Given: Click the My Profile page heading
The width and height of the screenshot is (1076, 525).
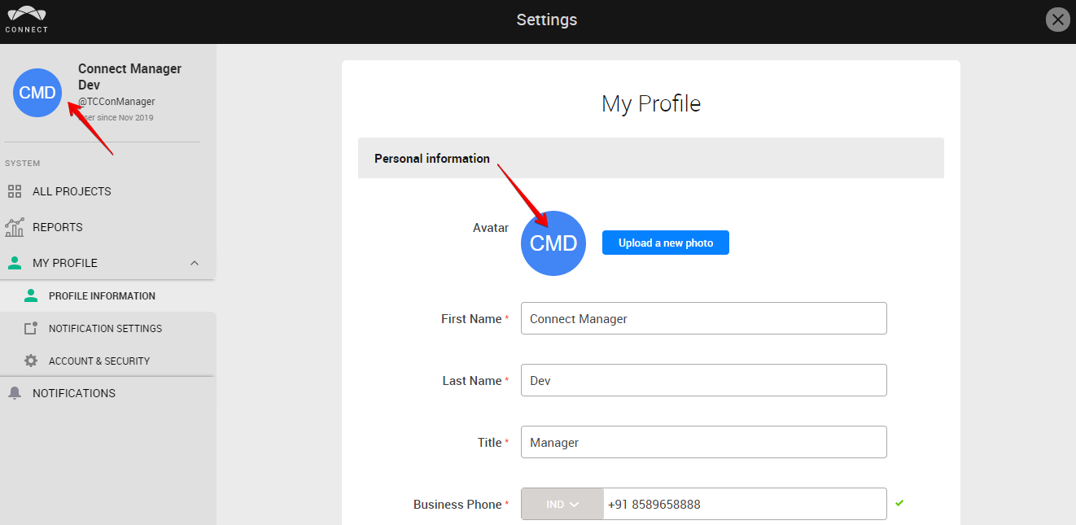Looking at the screenshot, I should (651, 103).
